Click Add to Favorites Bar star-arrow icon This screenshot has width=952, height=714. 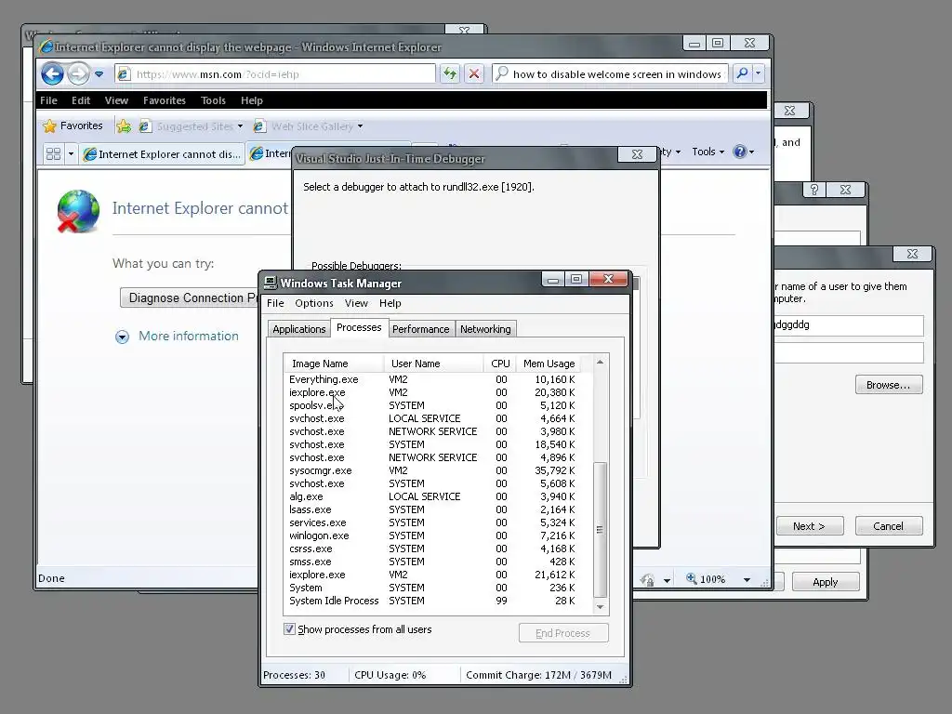click(x=124, y=126)
